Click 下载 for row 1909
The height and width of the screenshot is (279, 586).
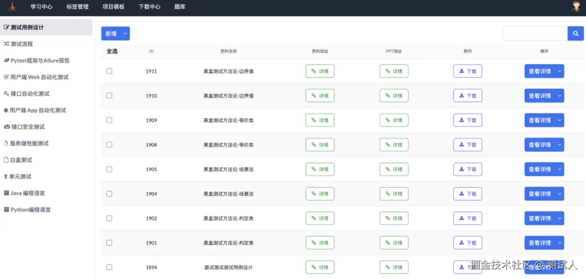coord(468,120)
